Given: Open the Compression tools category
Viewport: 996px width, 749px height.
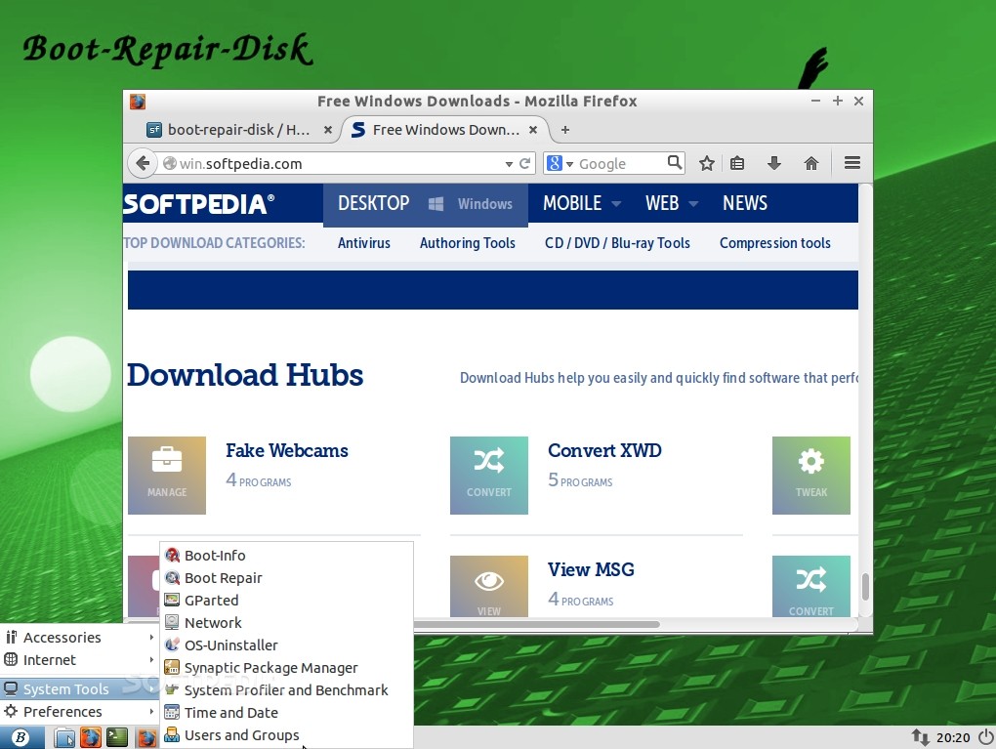Looking at the screenshot, I should click(x=774, y=243).
